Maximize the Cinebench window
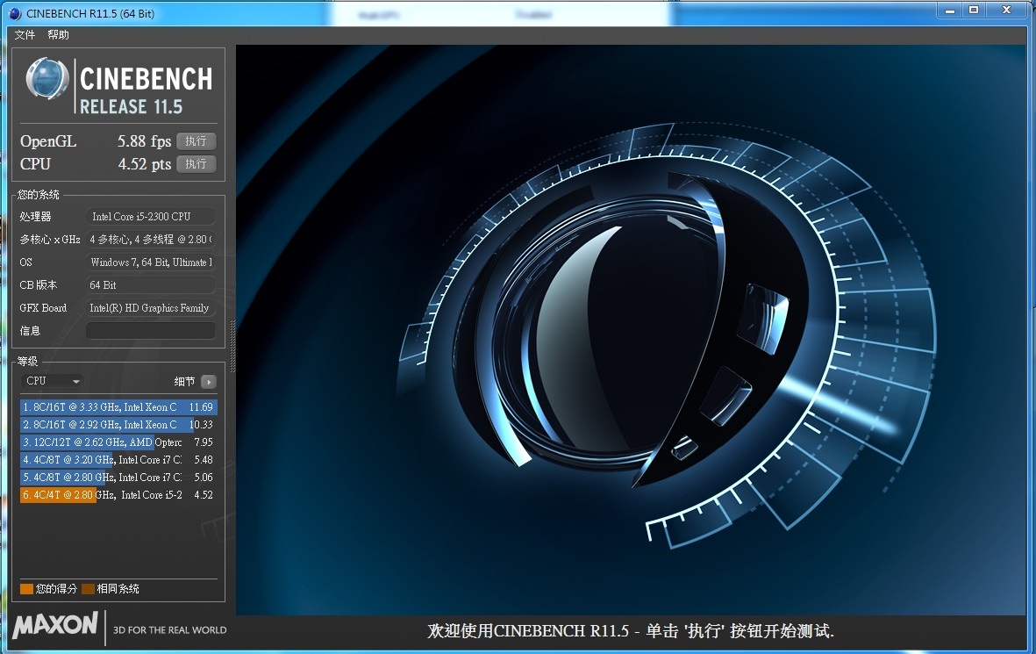Screen dimensions: 1036x654 pyautogui.click(x=974, y=11)
